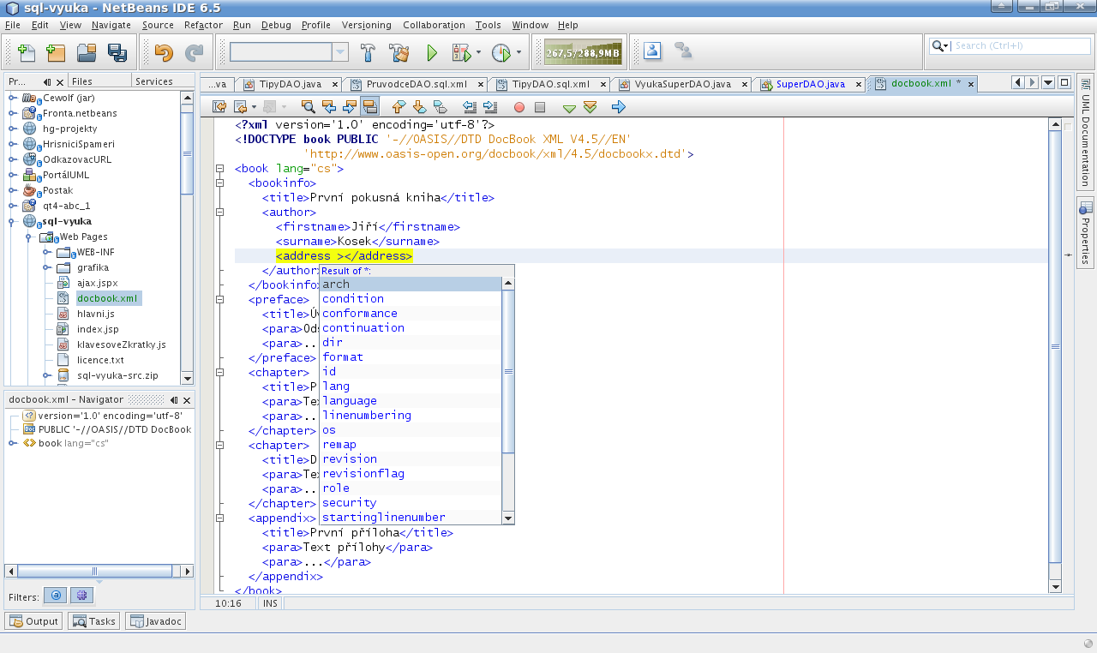Collapse the bookinfo element code fold
The height and width of the screenshot is (653, 1097).
coord(220,183)
